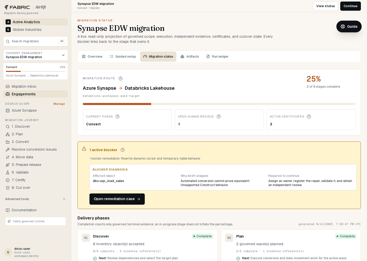Click the active blocker warning triangle
The width and height of the screenshot is (367, 261).
[84, 149]
